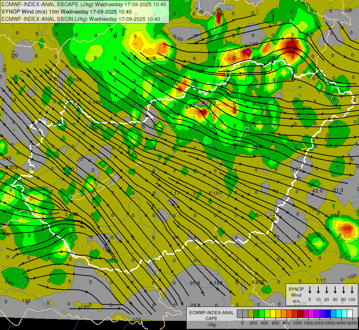Click the 'SYNOP Wind m/s' legend title
The height and width of the screenshot is (330, 359).
point(296,295)
